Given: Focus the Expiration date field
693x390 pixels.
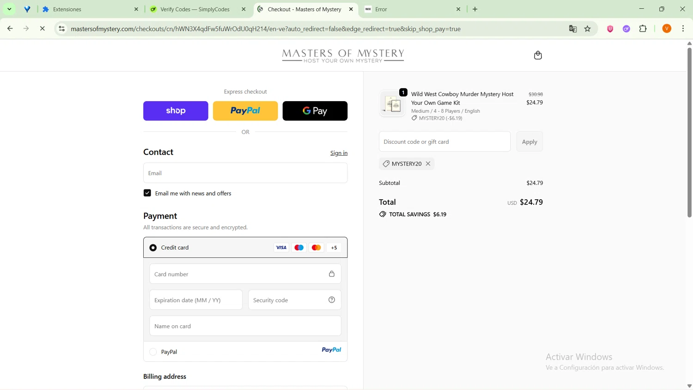Looking at the screenshot, I should tap(196, 300).
